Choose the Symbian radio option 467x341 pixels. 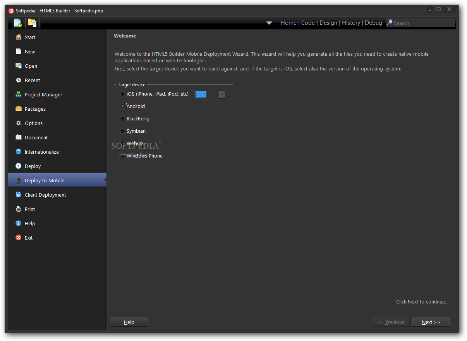tap(123, 131)
